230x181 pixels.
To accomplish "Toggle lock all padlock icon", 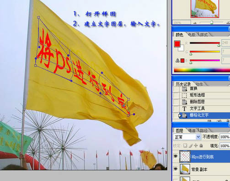I will [201, 145].
